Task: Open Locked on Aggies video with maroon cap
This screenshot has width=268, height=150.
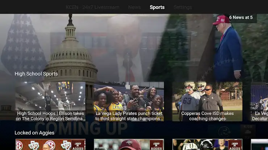Action: pyautogui.click(x=129, y=145)
